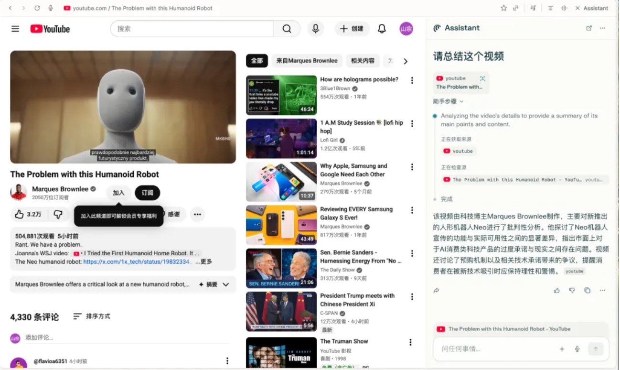Select the 全部 filter chip
This screenshot has width=620, height=370.
(257, 61)
